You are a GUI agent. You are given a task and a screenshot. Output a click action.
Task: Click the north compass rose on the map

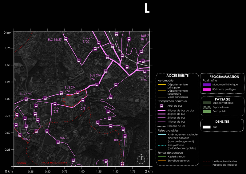point(141,159)
